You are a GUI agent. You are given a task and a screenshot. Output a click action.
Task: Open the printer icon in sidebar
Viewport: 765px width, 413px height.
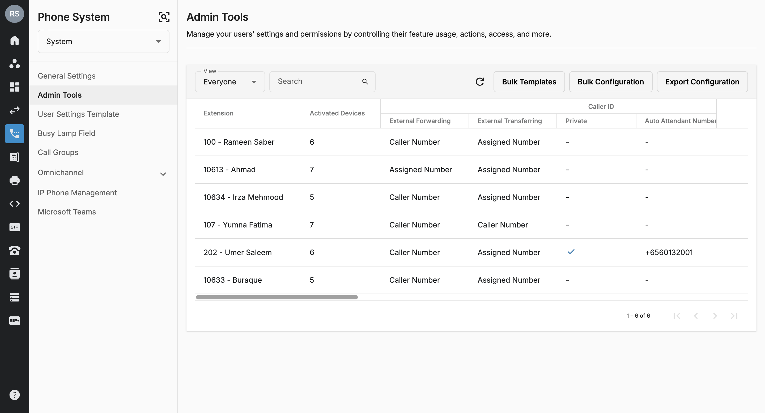(x=15, y=180)
